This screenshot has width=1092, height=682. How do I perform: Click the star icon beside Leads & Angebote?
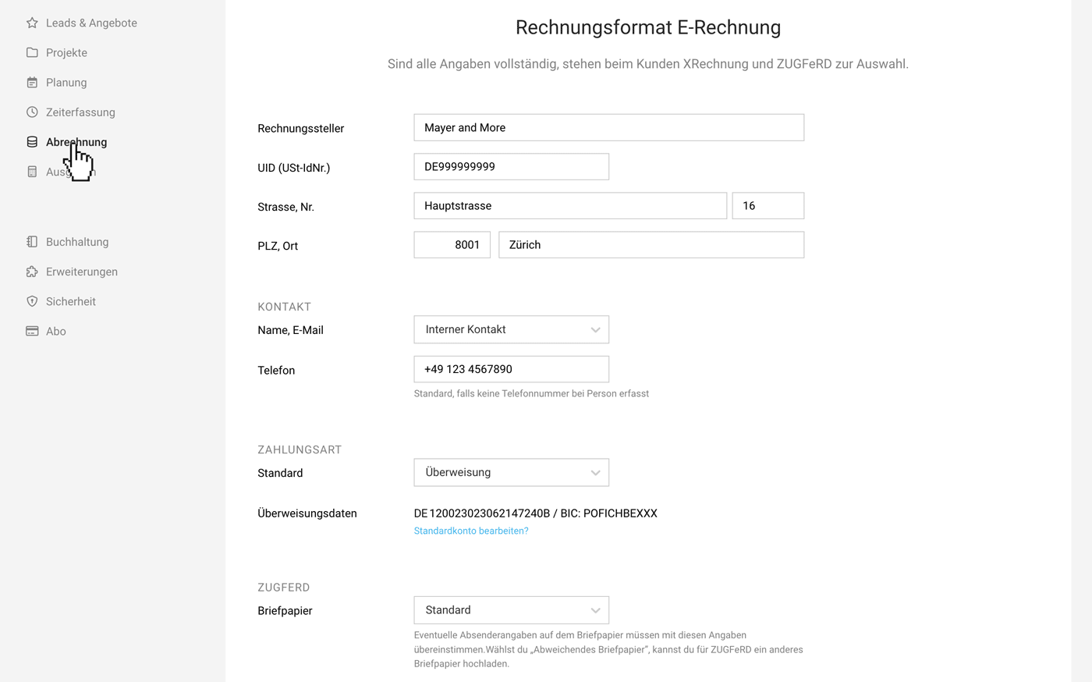pos(32,23)
